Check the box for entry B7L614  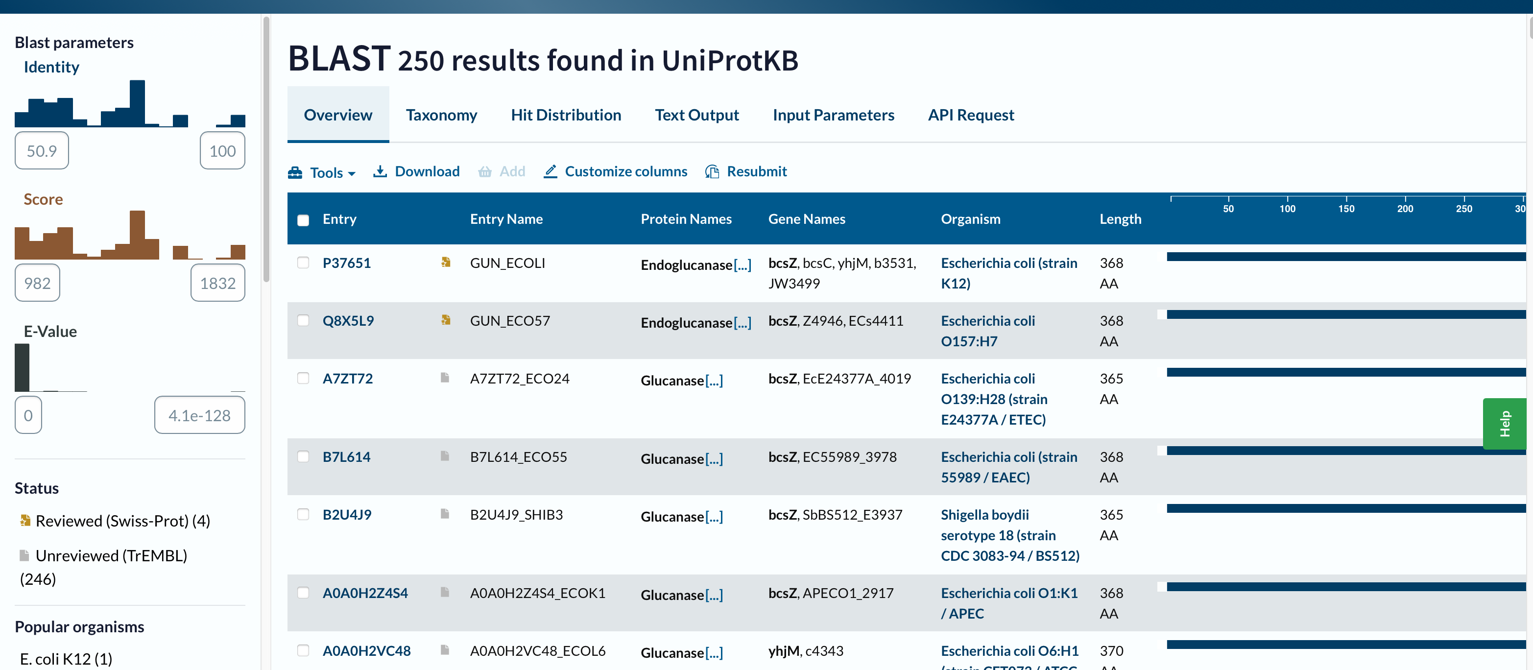(x=303, y=456)
